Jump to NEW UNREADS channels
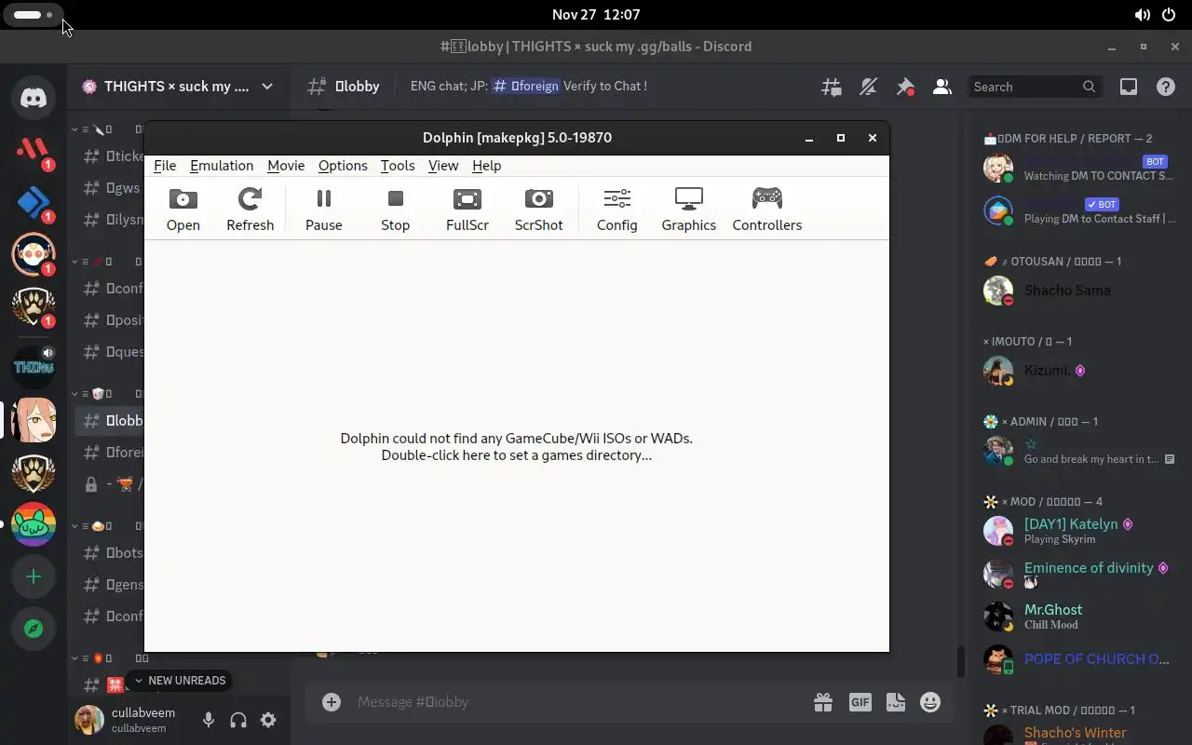The image size is (1192, 745). coord(181,681)
